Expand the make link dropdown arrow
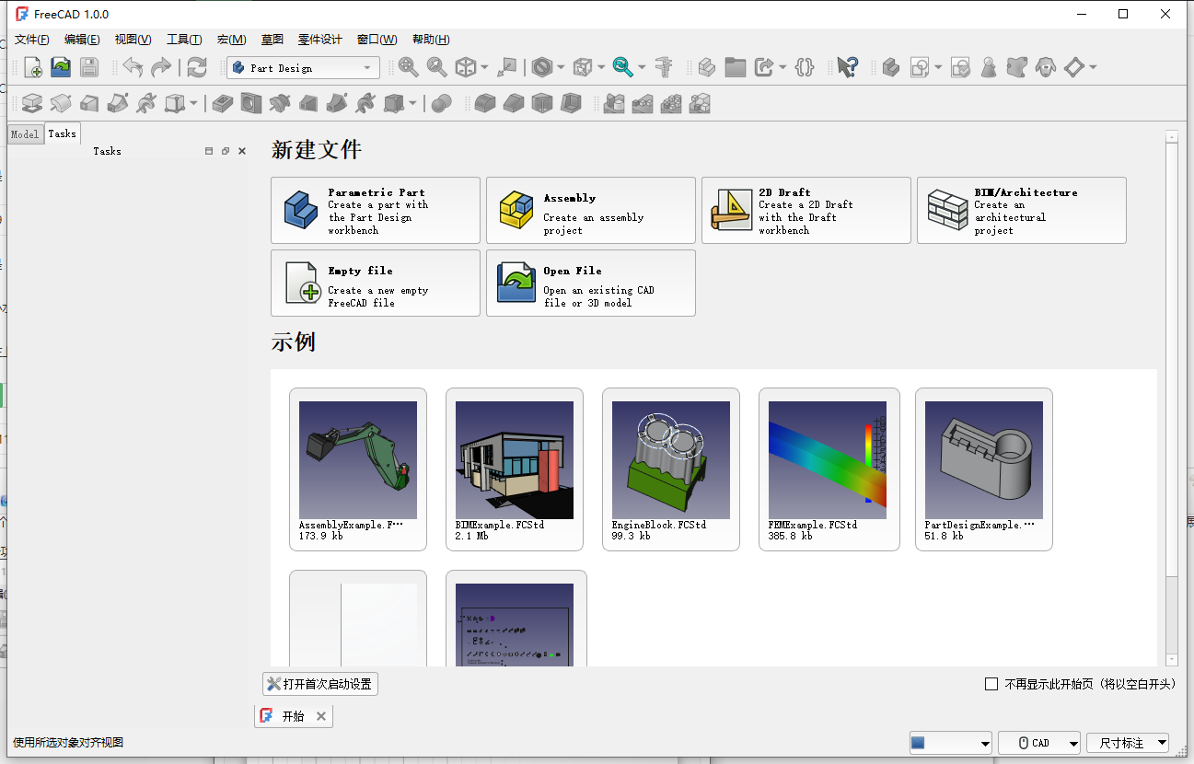Image resolution: width=1194 pixels, height=764 pixels. click(782, 67)
